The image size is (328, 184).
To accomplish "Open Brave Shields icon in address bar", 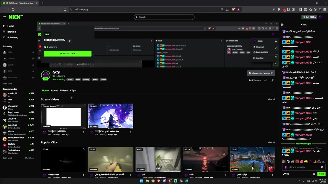I will 233,9.
